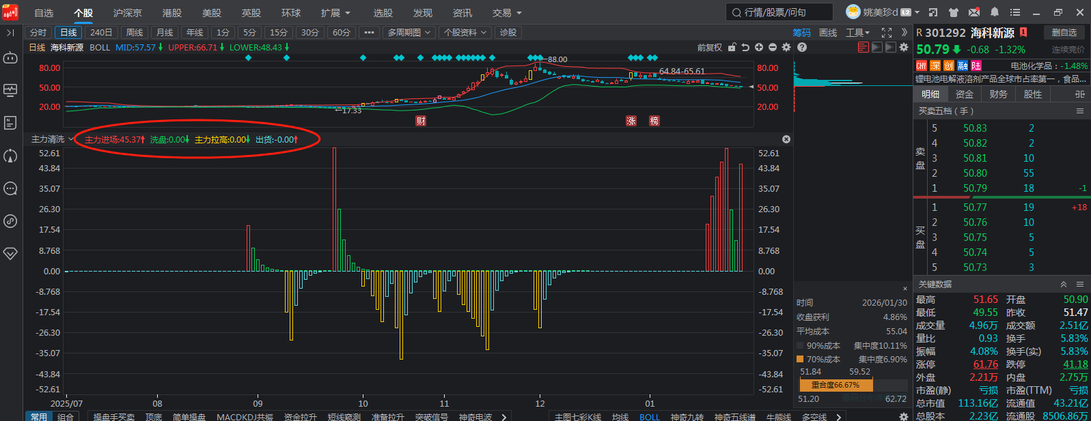
Task: Click the plus zoom-in chart icon
Action: click(759, 47)
